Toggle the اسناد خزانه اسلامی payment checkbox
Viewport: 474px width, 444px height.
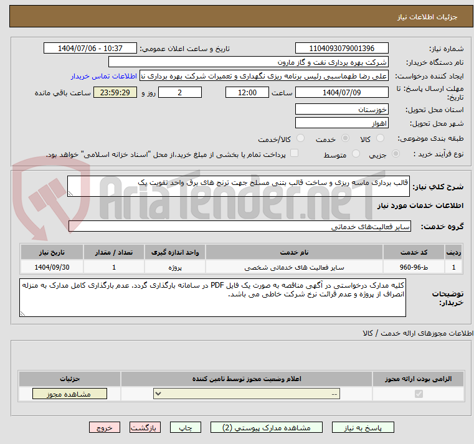[295, 153]
